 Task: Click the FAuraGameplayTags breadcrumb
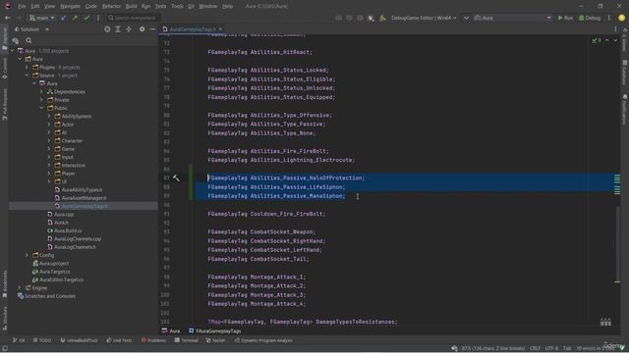point(215,331)
